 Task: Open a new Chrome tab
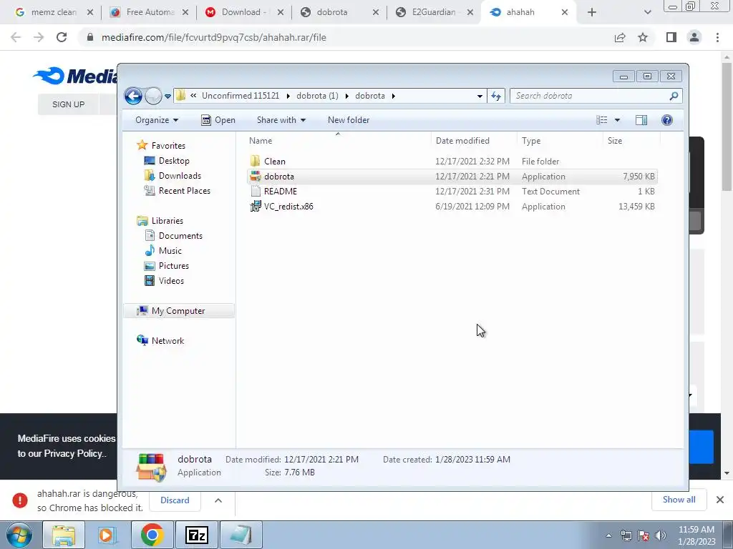point(592,12)
